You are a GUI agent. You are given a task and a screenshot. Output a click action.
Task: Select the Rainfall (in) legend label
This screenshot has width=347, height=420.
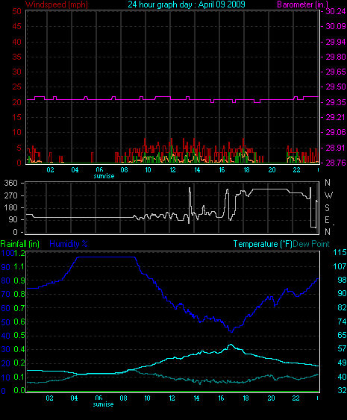(20, 244)
